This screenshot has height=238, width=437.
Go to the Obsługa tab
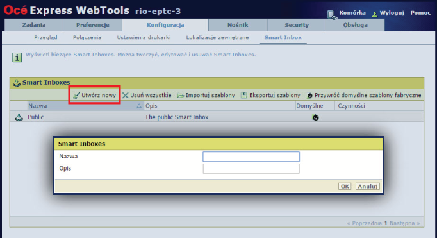pos(356,25)
